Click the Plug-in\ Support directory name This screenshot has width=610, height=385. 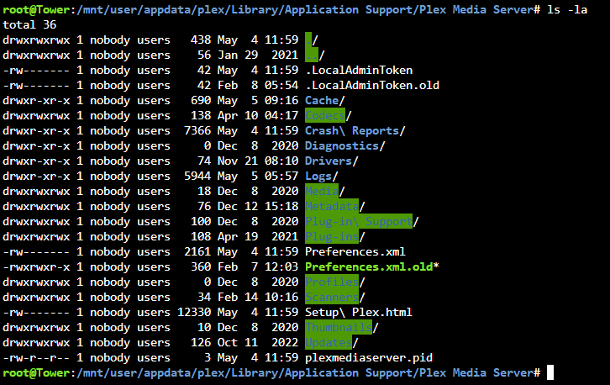tap(359, 222)
